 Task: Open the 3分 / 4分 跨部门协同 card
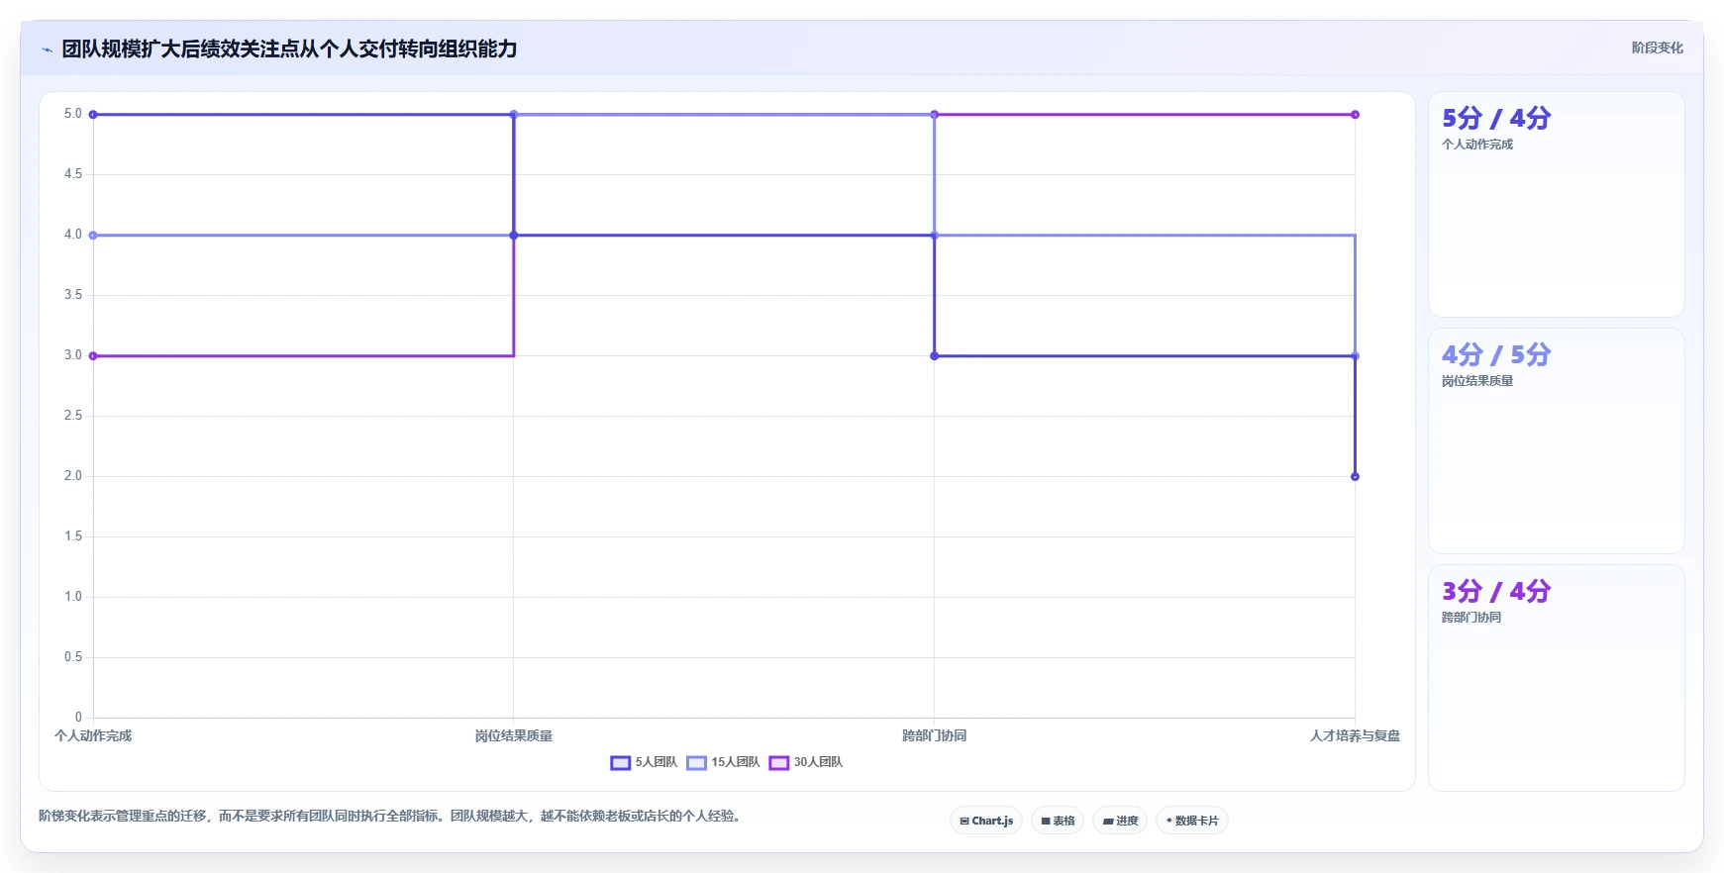pyautogui.click(x=1556, y=678)
